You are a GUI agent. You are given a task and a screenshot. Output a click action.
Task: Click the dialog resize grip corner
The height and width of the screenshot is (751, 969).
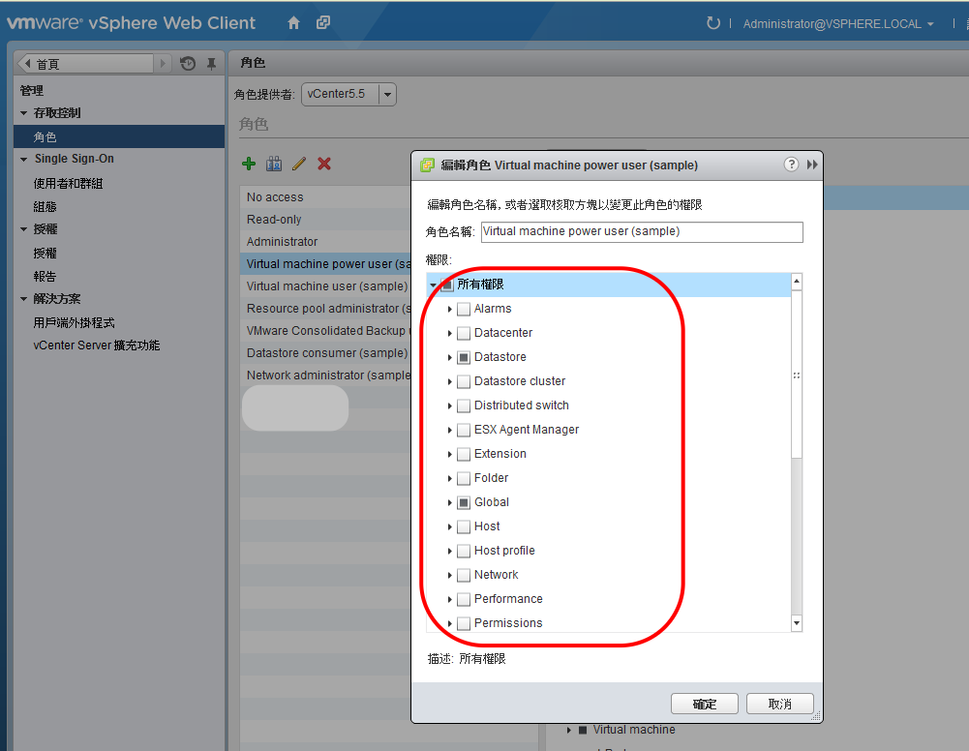816,716
